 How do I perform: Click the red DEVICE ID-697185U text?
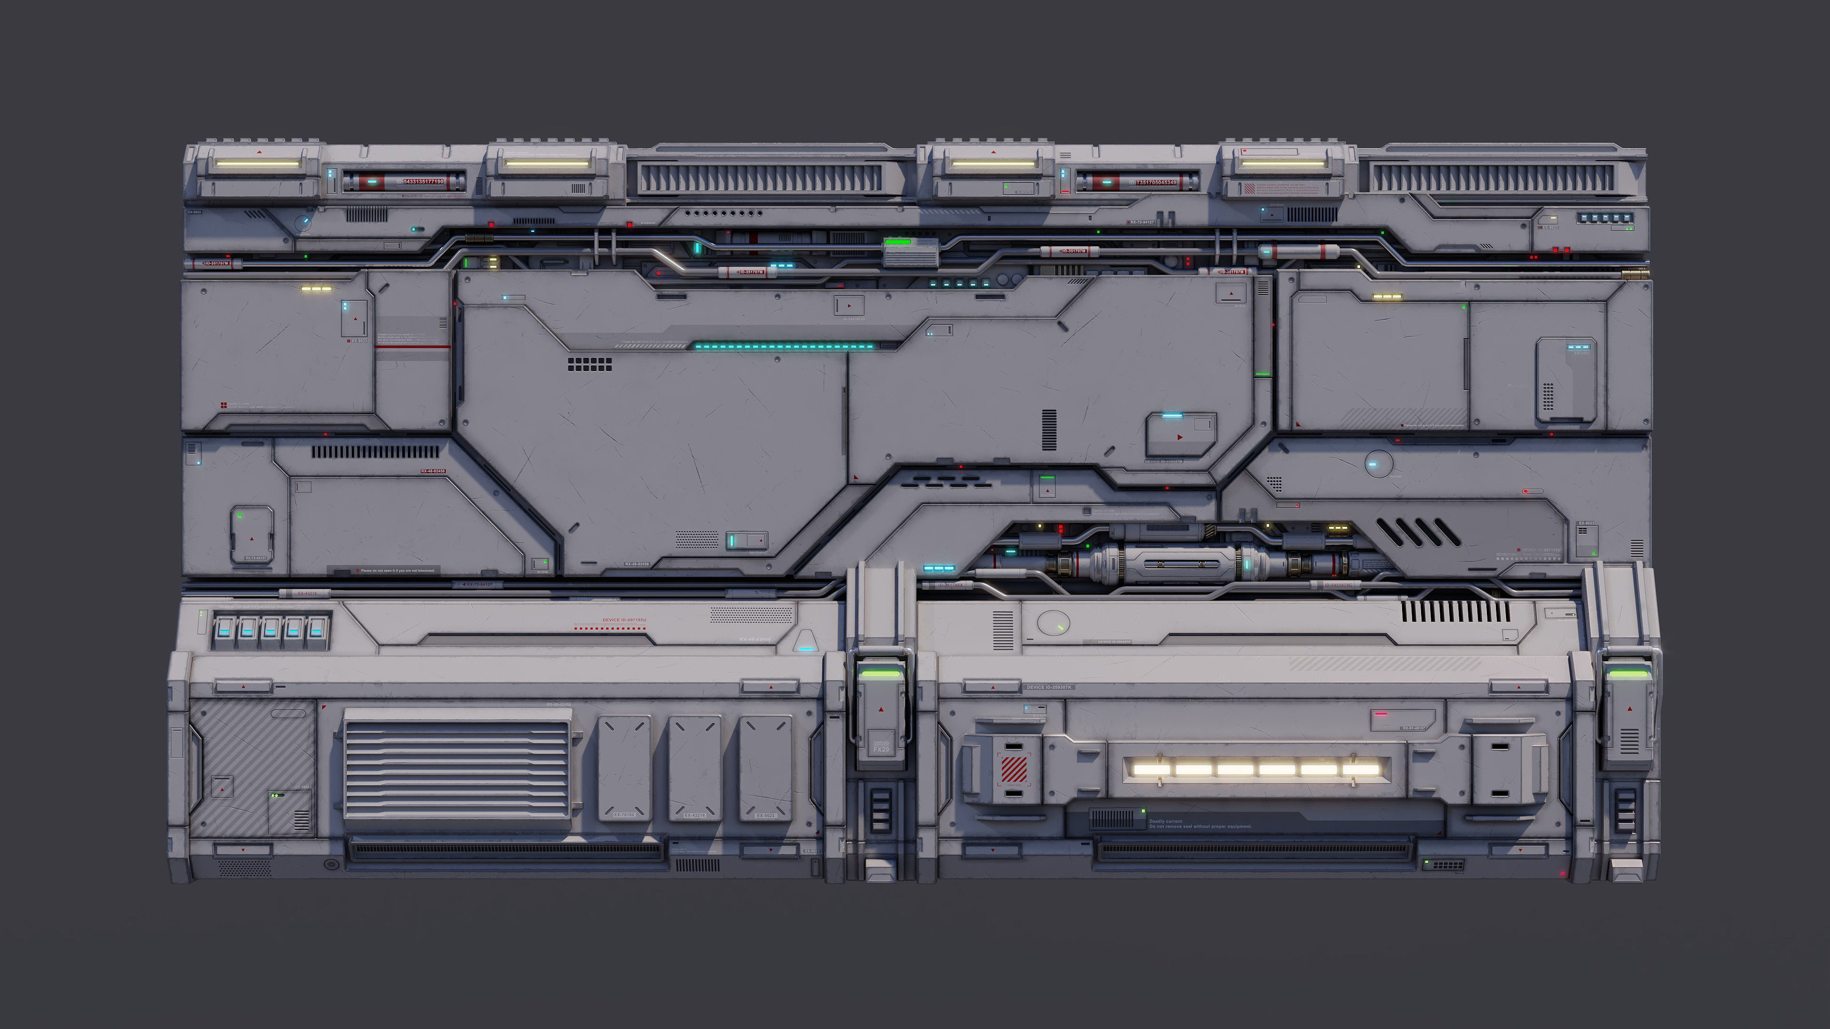pyautogui.click(x=624, y=620)
